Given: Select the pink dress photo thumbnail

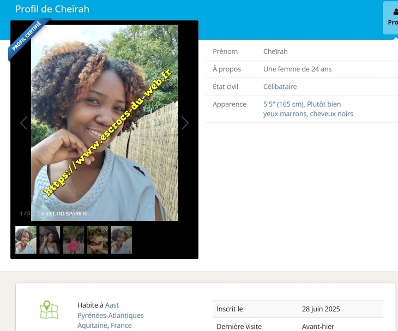Looking at the screenshot, I should pos(74,240).
